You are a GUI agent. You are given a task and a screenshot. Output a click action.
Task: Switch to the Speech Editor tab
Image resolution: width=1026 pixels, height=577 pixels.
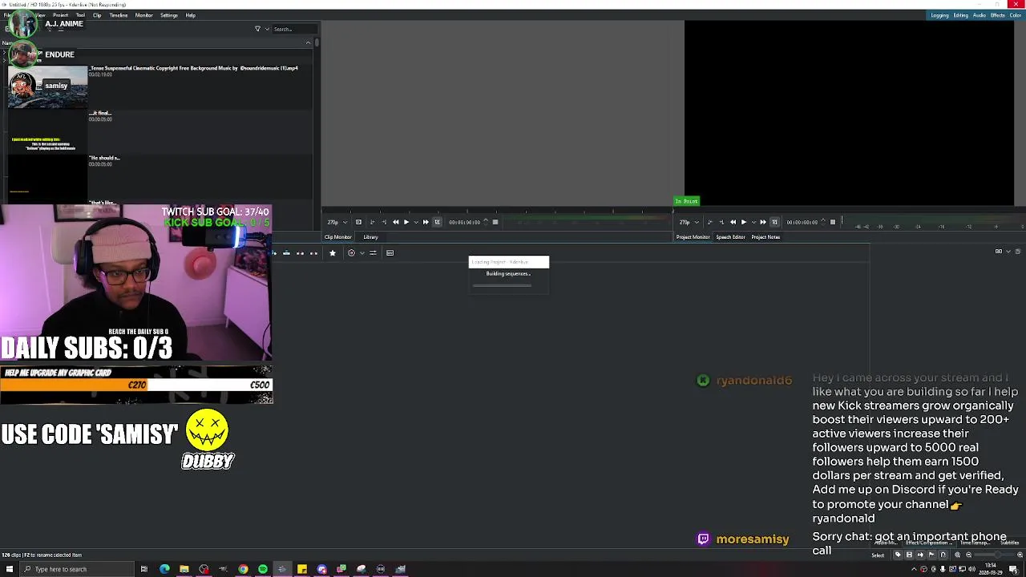[730, 237]
